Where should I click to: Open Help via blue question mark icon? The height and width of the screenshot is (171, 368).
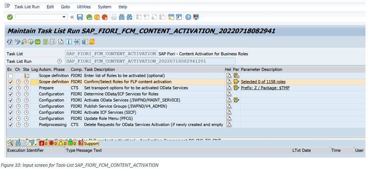[188, 17]
